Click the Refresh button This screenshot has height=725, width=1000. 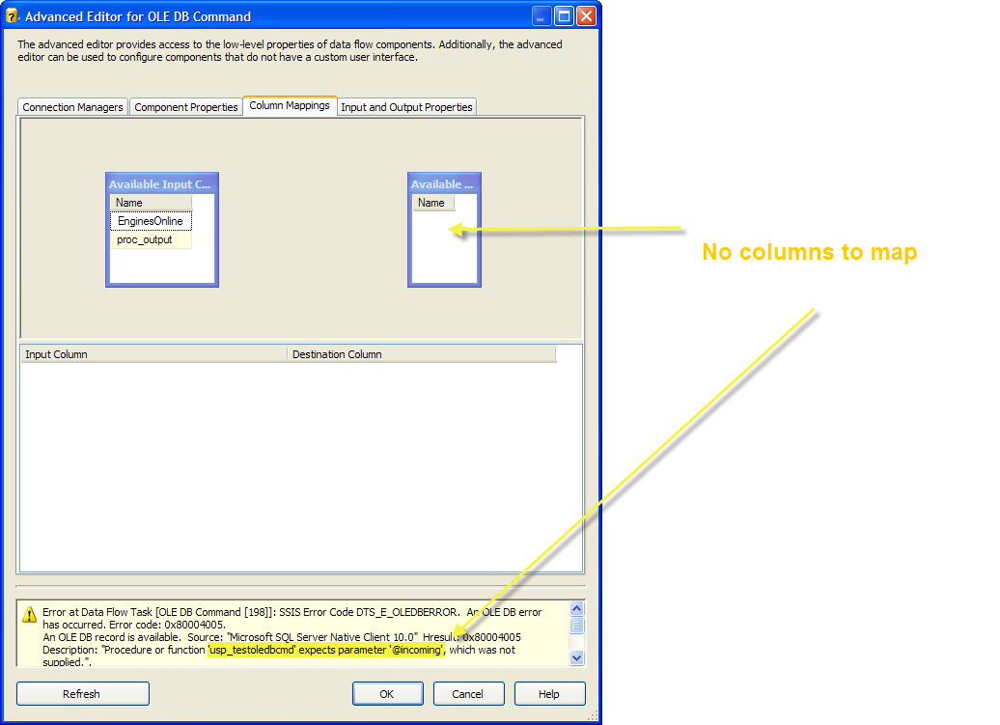[x=83, y=694]
